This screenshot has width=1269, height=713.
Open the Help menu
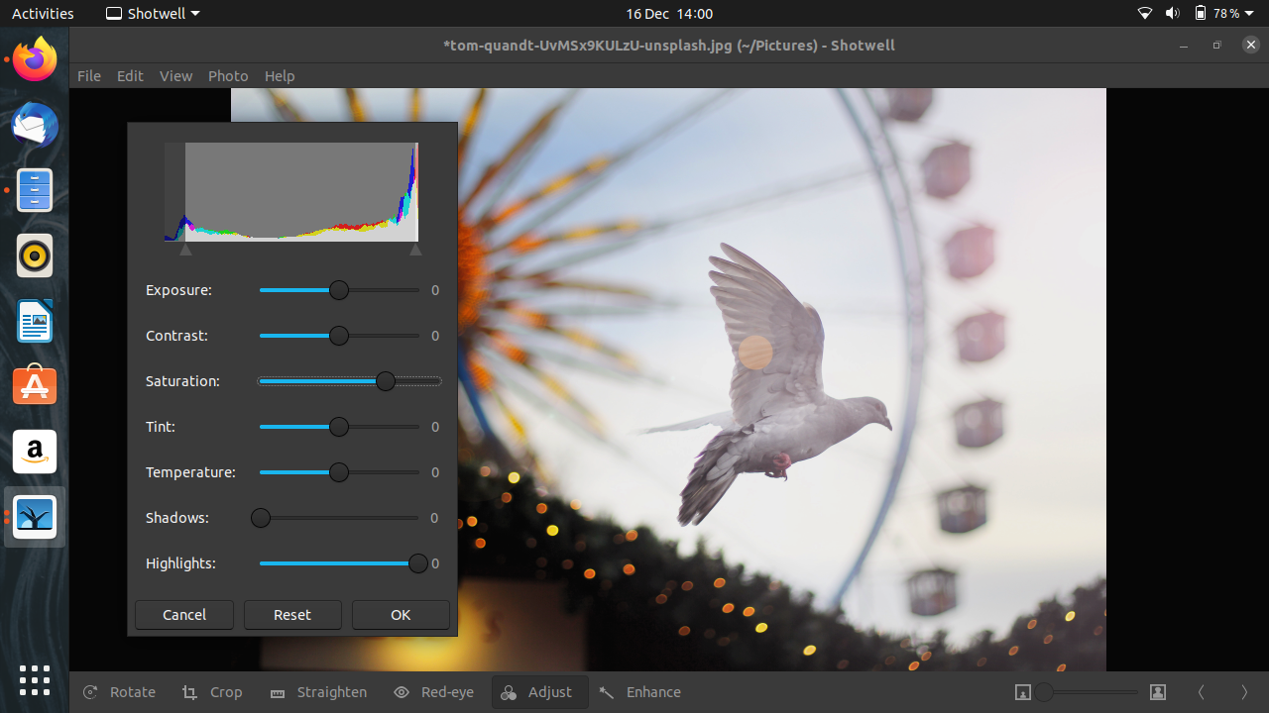tap(280, 76)
